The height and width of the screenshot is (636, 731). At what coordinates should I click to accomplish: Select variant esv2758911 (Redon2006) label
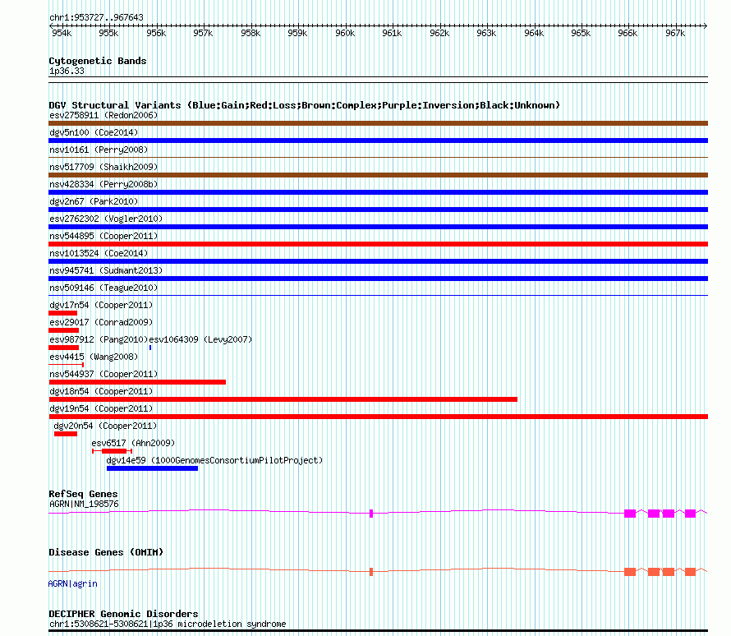pos(103,115)
